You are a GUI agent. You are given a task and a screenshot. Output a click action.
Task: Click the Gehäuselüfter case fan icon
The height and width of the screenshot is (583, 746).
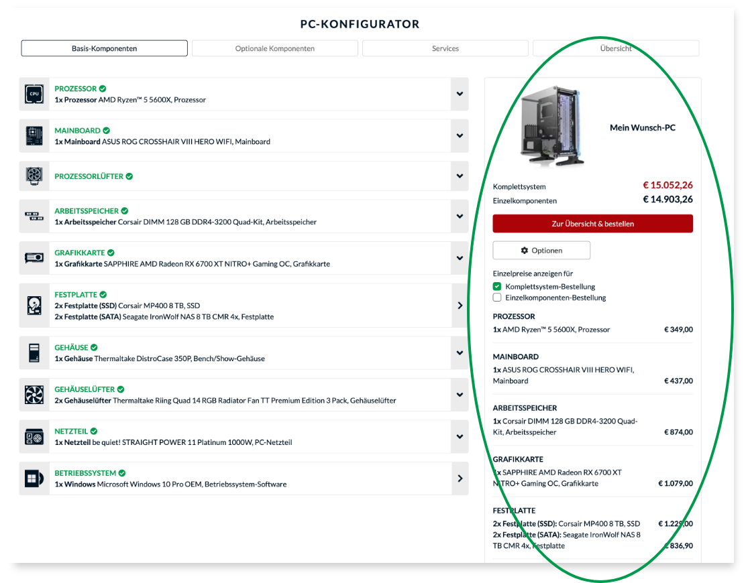point(34,395)
